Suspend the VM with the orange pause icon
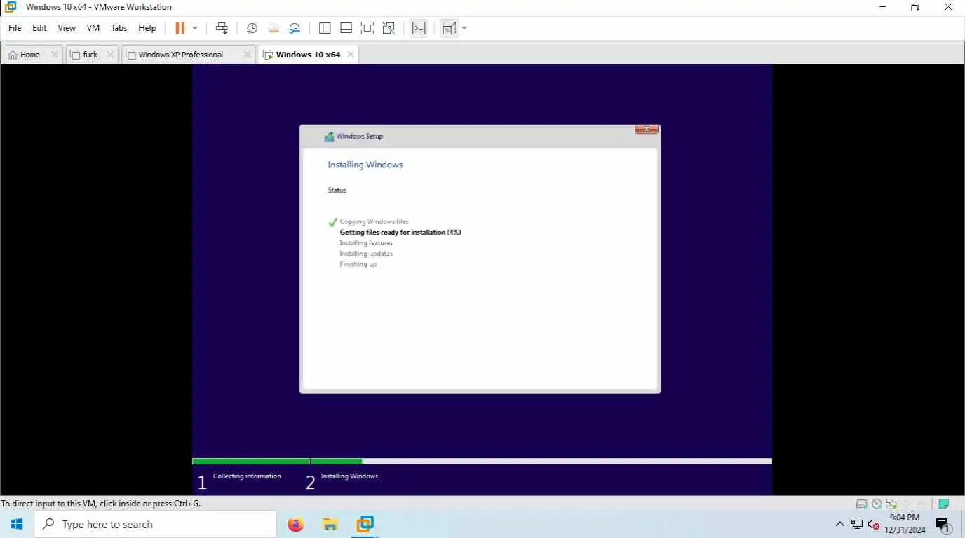Viewport: 965px width, 538px height. tap(180, 28)
